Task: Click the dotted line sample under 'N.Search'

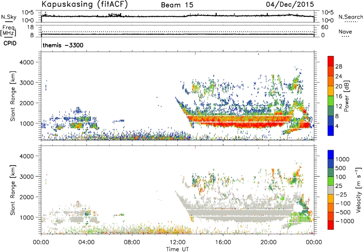Action: [351, 22]
